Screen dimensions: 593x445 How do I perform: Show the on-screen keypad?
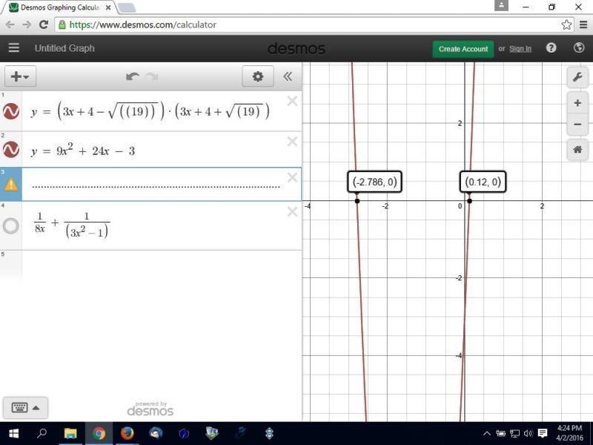pyautogui.click(x=20, y=407)
